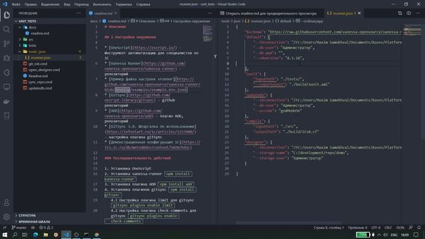
Task: Click the master branch indicator in status bar
Action: 19,228
